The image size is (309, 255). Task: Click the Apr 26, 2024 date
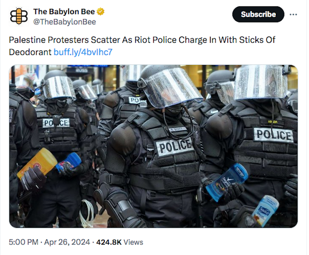point(67,242)
